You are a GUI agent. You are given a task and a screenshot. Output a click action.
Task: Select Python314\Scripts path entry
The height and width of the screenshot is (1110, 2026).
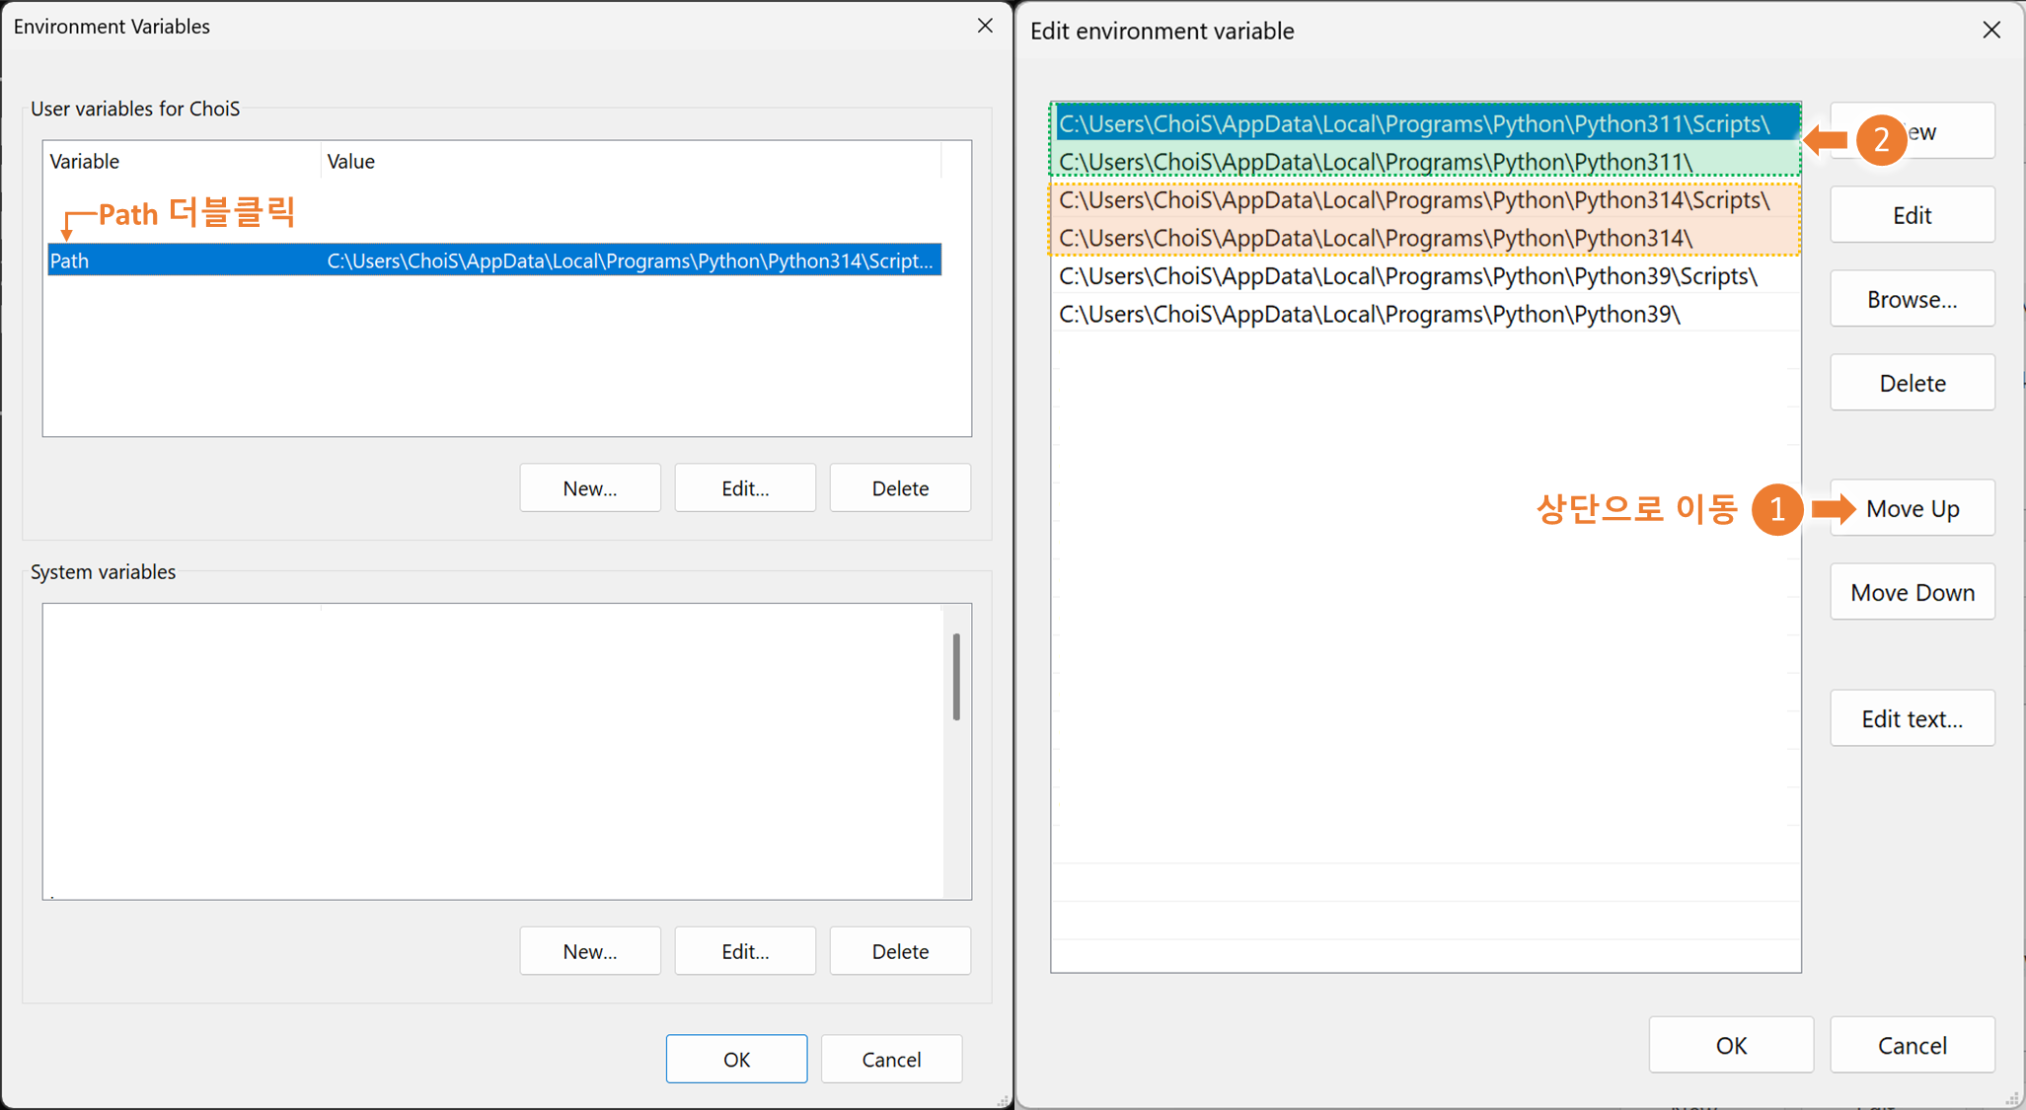[x=1413, y=200]
